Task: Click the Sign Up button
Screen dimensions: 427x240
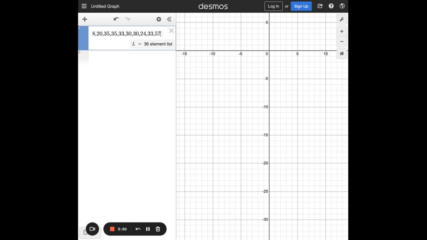Action: [301, 6]
